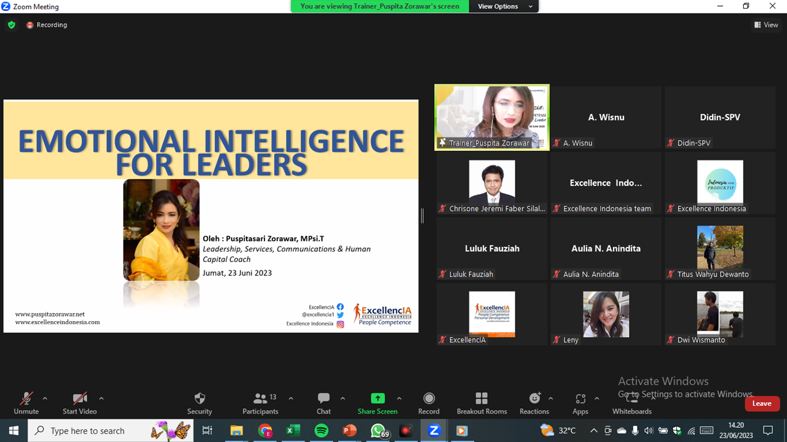Image resolution: width=787 pixels, height=442 pixels.
Task: Open Chrome from the taskbar
Action: click(265, 430)
